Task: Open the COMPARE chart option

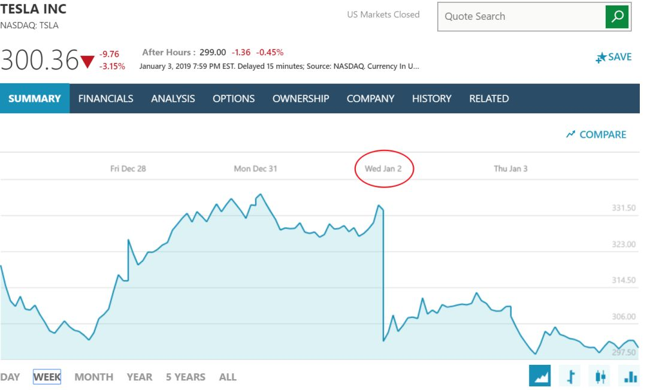Action: tap(596, 135)
